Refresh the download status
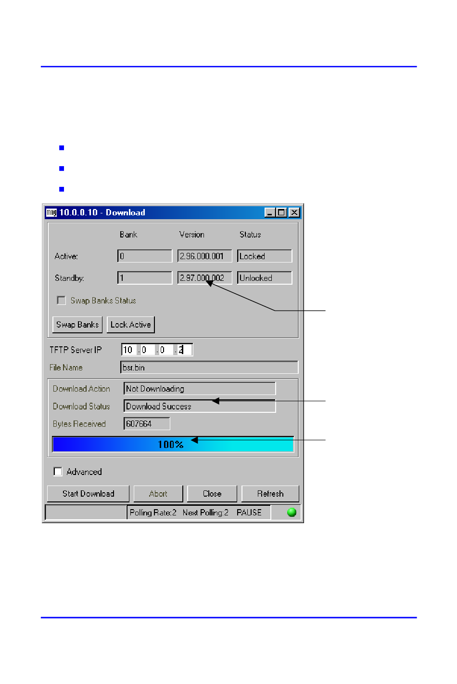The image size is (457, 684). (x=270, y=494)
